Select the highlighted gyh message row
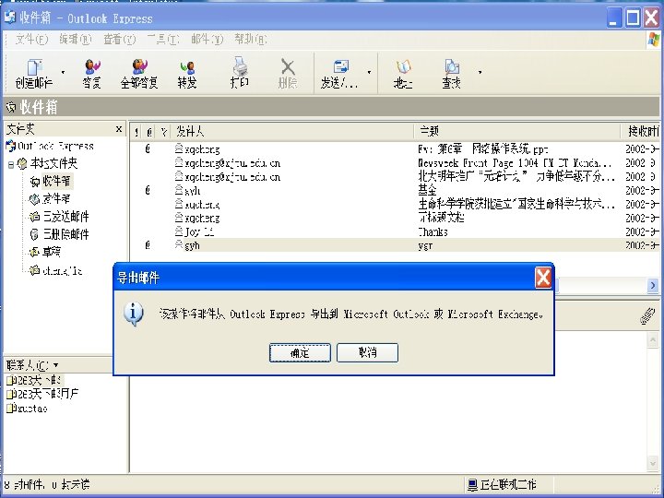 (x=395, y=245)
